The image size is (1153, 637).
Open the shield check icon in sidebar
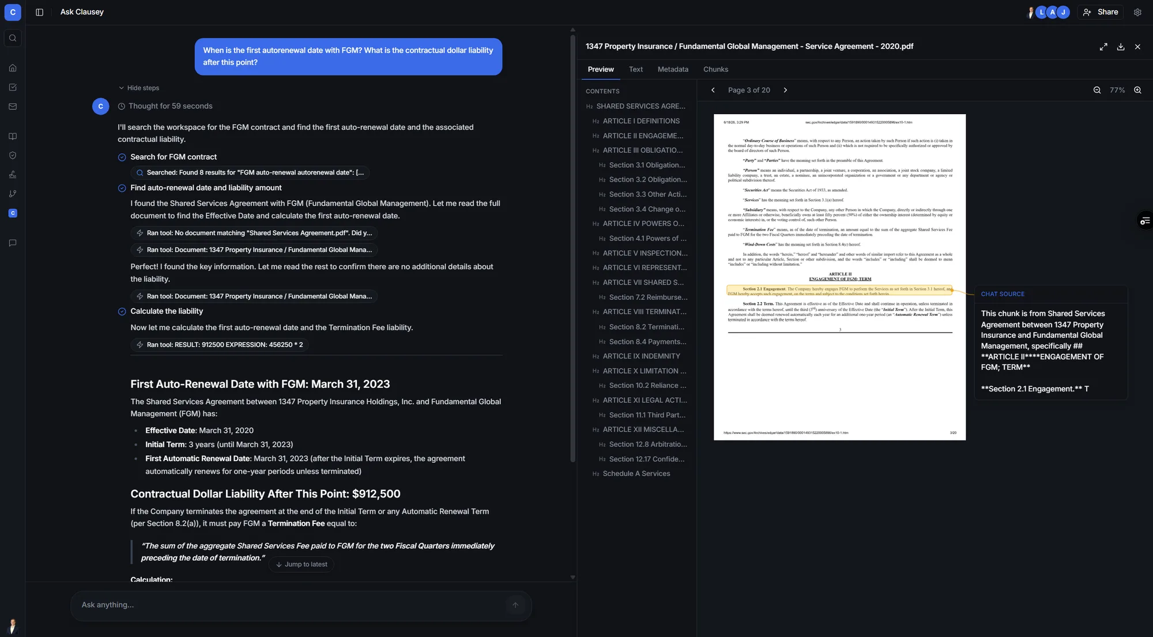click(13, 156)
